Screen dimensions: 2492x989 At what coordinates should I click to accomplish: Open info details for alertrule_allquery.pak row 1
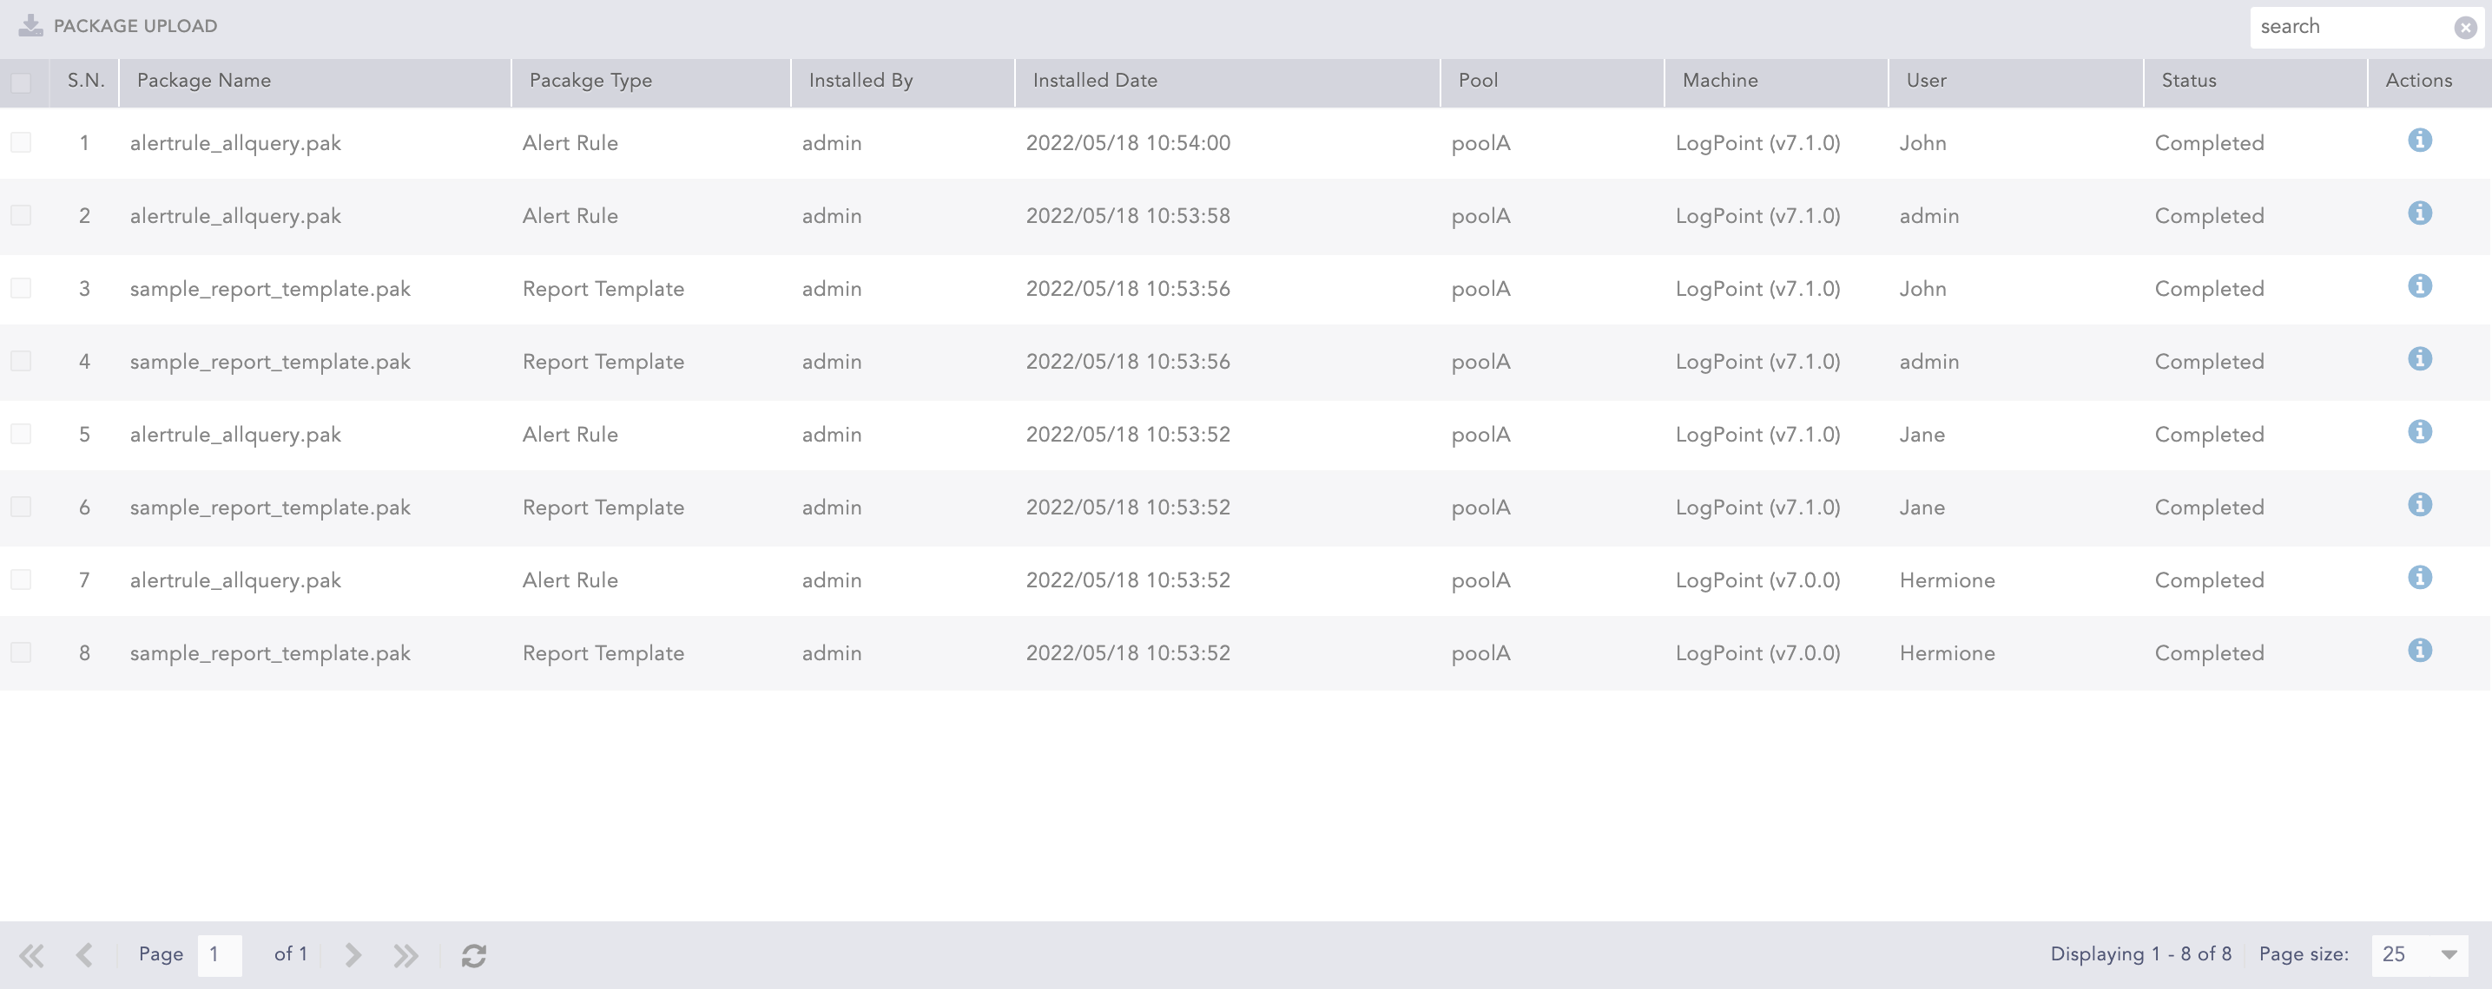tap(2421, 141)
